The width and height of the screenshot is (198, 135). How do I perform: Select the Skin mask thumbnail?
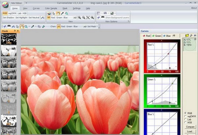(x=9, y=39)
